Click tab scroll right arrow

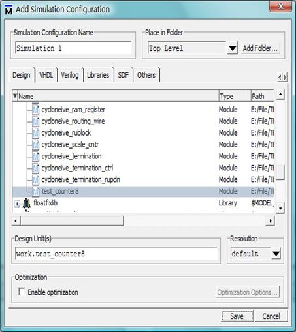coord(285,77)
